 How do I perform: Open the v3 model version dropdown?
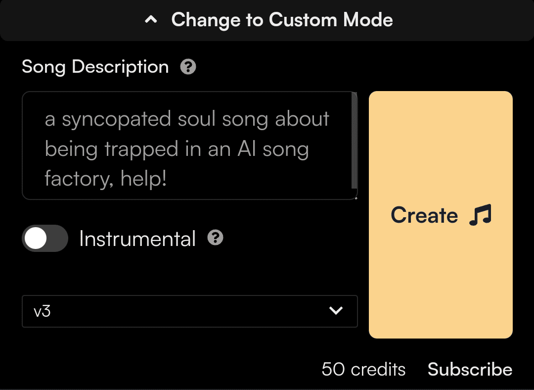[190, 311]
